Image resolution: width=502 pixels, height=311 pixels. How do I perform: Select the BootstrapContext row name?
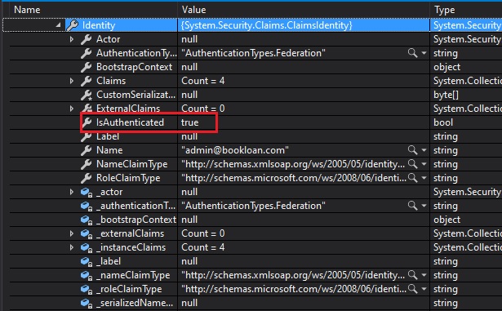[x=135, y=67]
